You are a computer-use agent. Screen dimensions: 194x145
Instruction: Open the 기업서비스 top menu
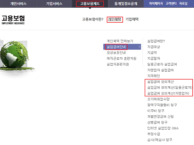pos(54,4)
